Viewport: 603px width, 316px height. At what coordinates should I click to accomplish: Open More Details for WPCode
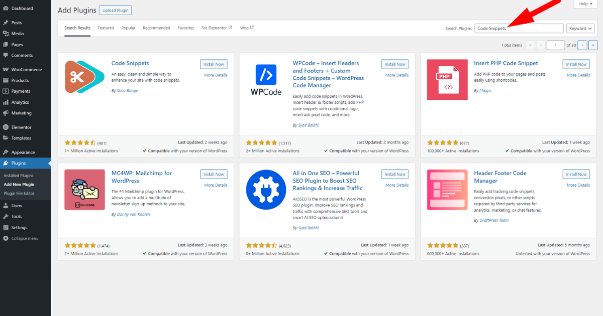click(397, 75)
